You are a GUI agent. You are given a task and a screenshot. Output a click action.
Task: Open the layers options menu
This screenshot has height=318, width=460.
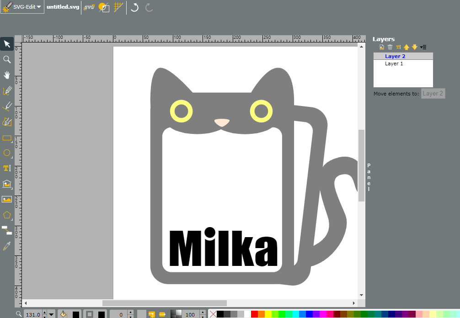coord(423,47)
